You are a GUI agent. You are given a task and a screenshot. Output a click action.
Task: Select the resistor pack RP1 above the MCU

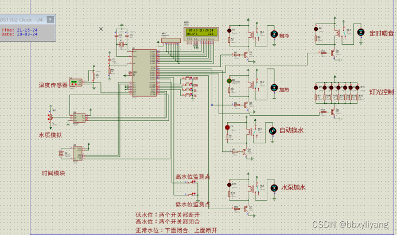[171, 41]
